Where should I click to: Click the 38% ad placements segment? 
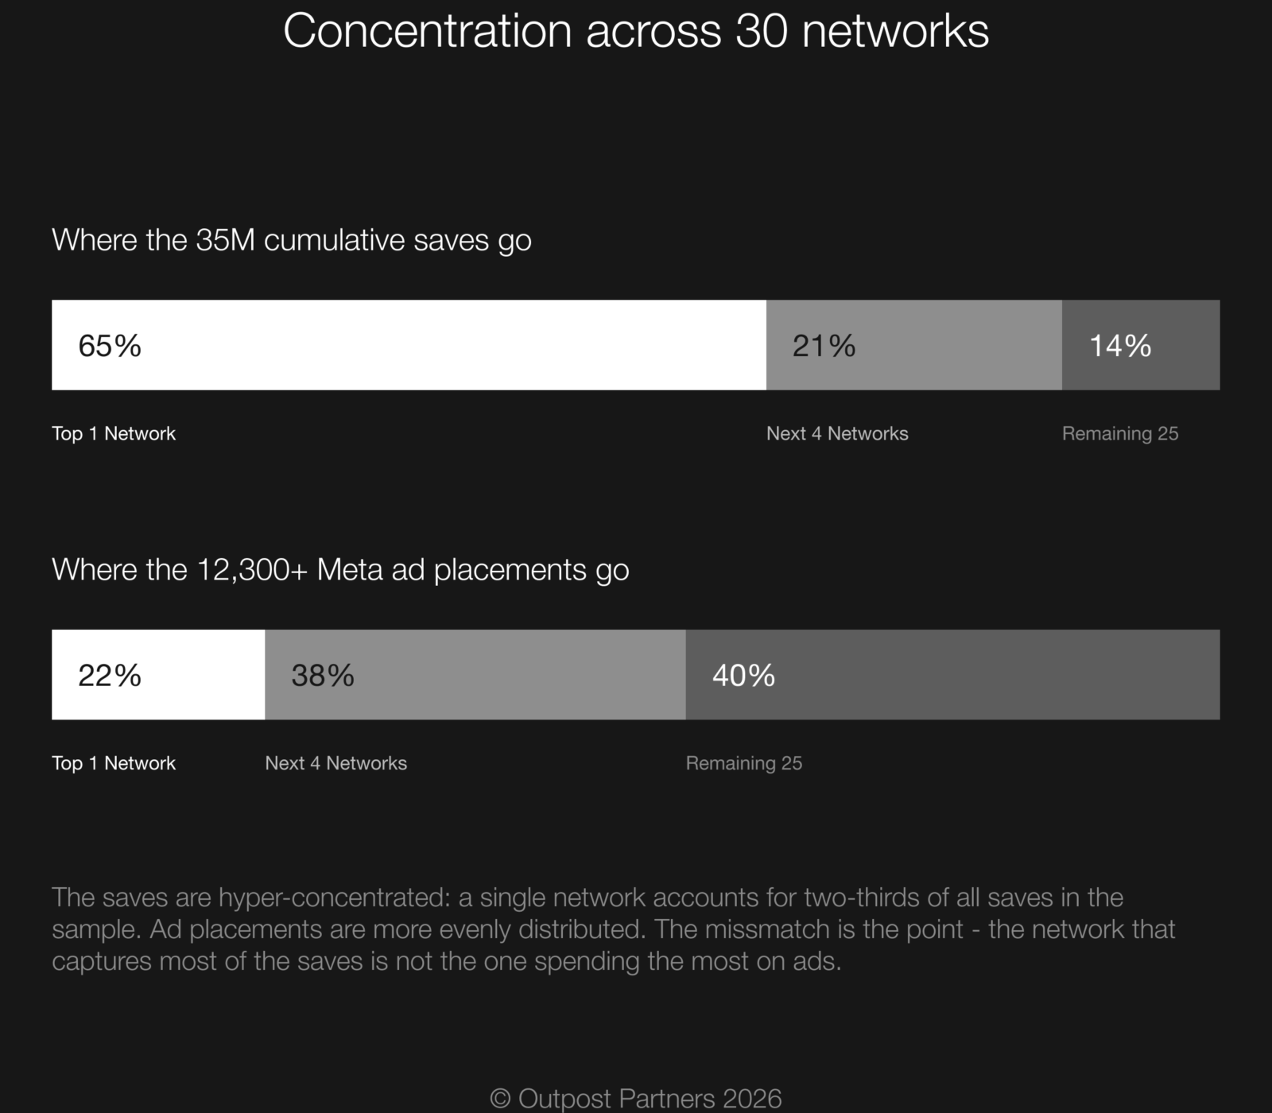pyautogui.click(x=475, y=675)
